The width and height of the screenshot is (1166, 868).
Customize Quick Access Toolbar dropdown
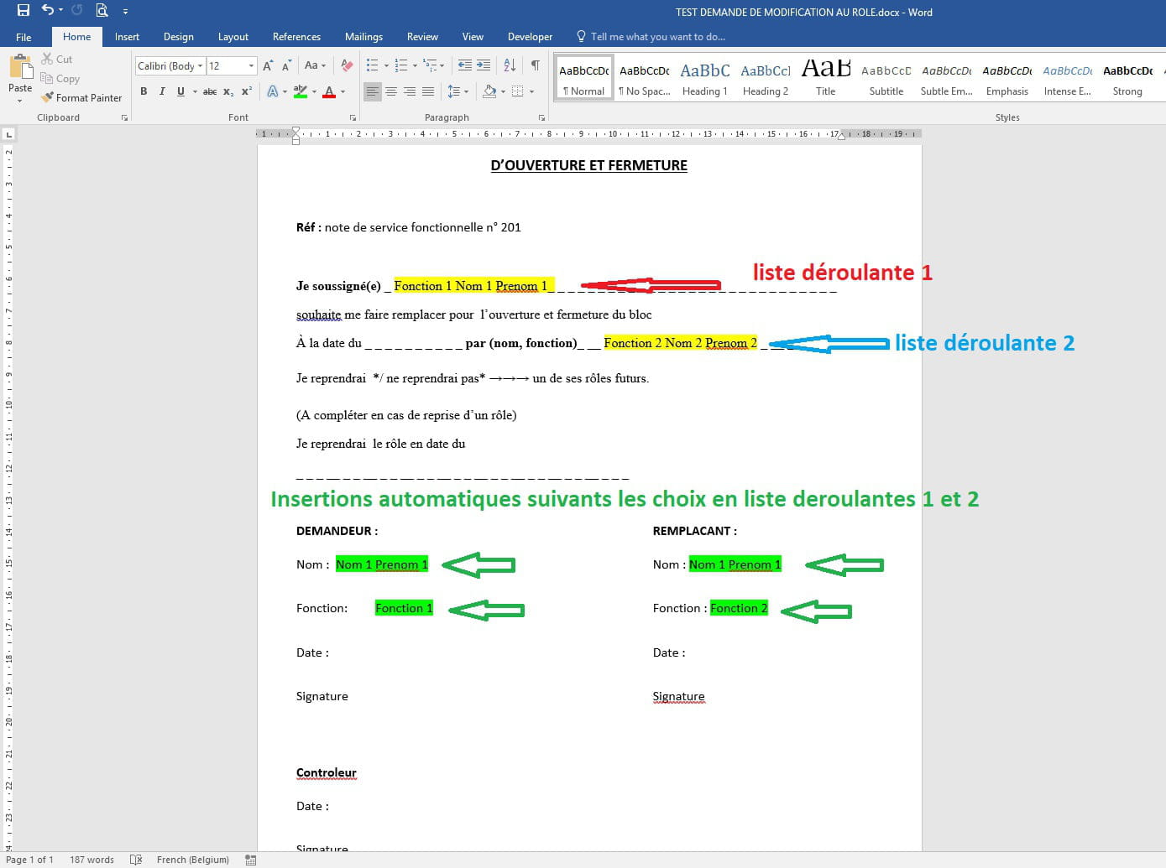click(125, 12)
